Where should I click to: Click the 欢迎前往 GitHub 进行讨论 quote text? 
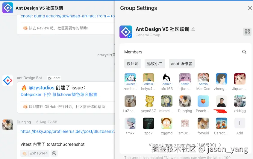[68, 107]
